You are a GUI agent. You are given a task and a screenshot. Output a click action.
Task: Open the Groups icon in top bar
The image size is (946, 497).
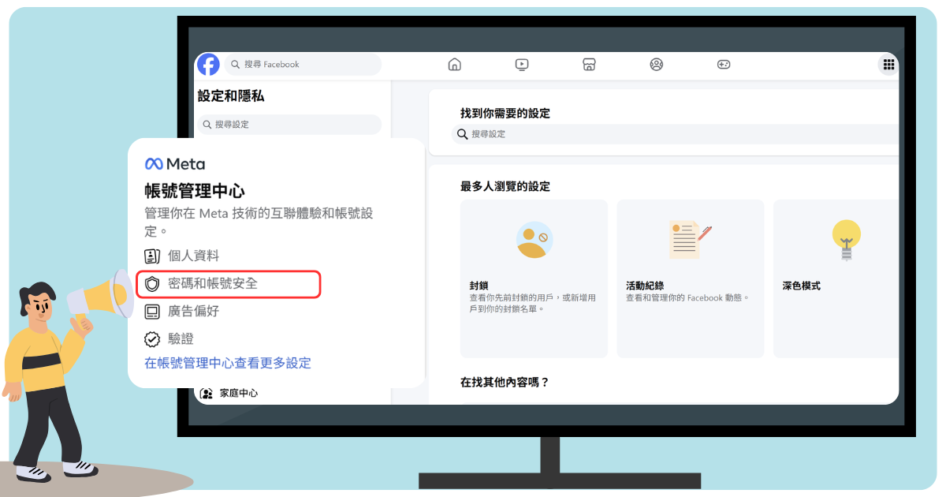pos(657,65)
